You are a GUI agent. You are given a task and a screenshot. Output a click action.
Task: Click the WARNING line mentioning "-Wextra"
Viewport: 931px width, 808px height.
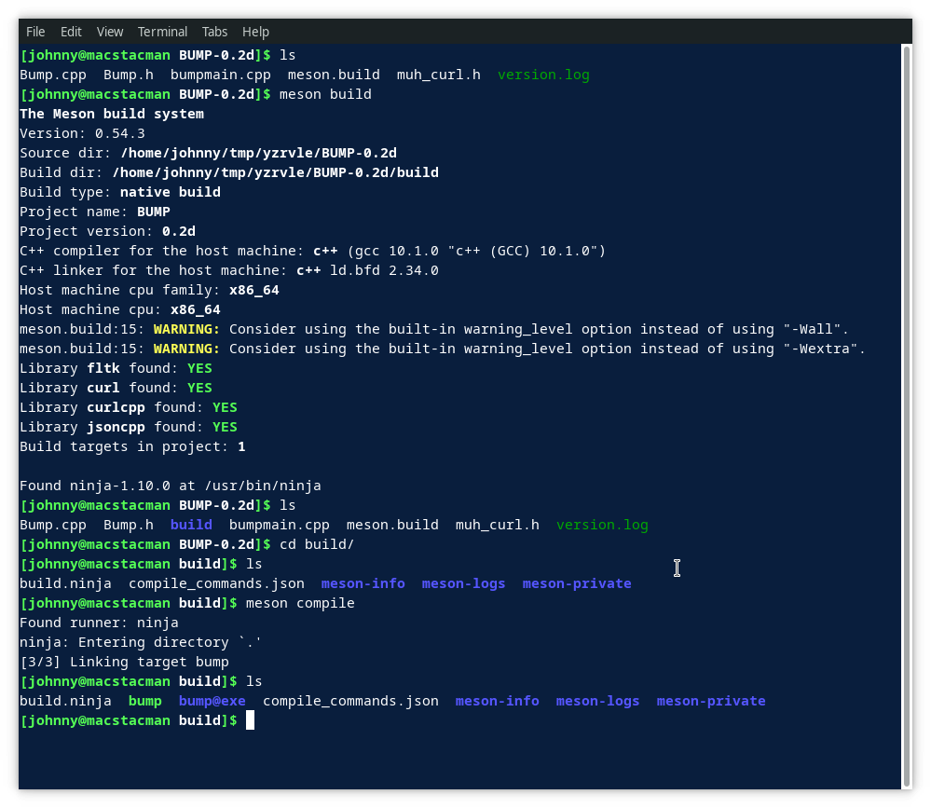click(x=443, y=349)
